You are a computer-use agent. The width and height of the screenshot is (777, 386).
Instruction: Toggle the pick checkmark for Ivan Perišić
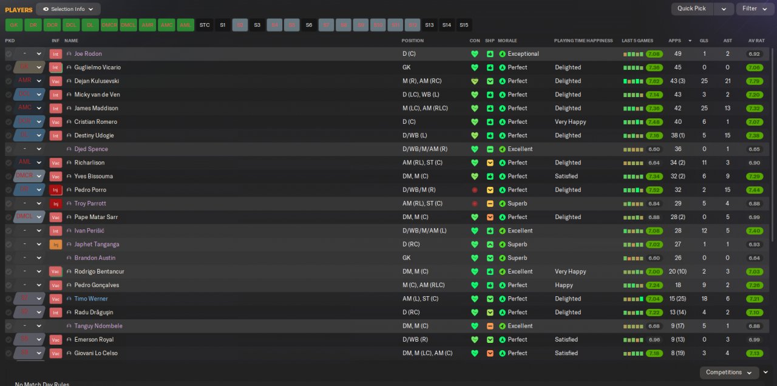pos(8,231)
